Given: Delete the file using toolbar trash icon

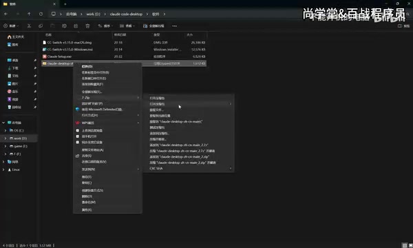Looking at the screenshot, I should pos(87,25).
